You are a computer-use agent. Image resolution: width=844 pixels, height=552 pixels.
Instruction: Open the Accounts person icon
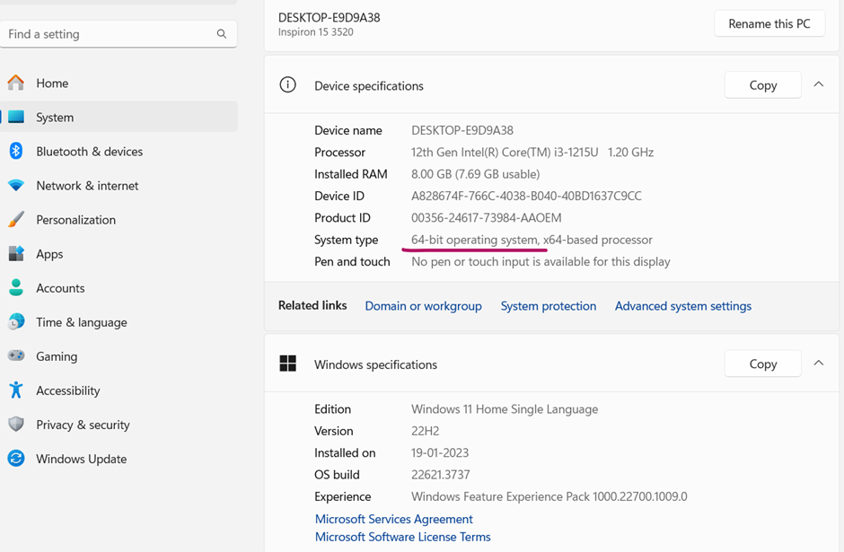[16, 288]
